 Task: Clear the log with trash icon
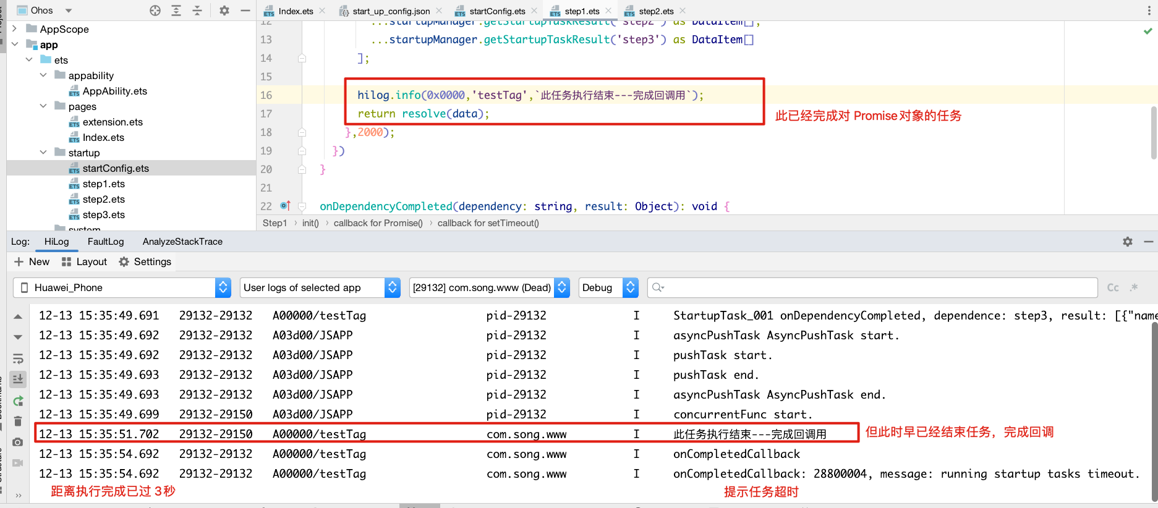(18, 421)
